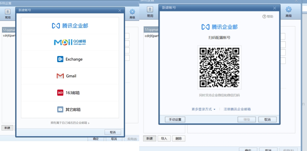This screenshot has width=307, height=151.
Task: Click the 删除 button in right window
Action: [x=179, y=139]
